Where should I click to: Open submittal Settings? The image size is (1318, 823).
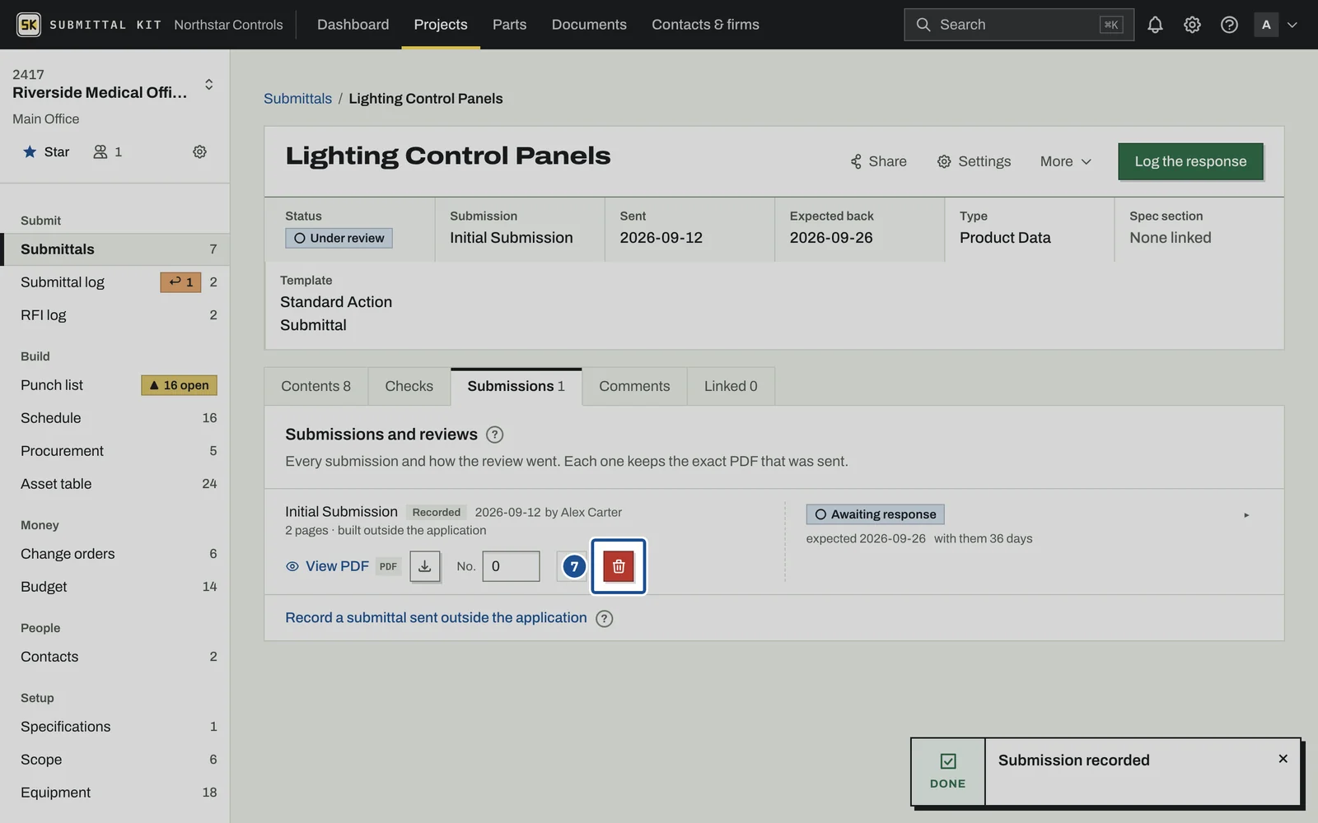point(974,161)
